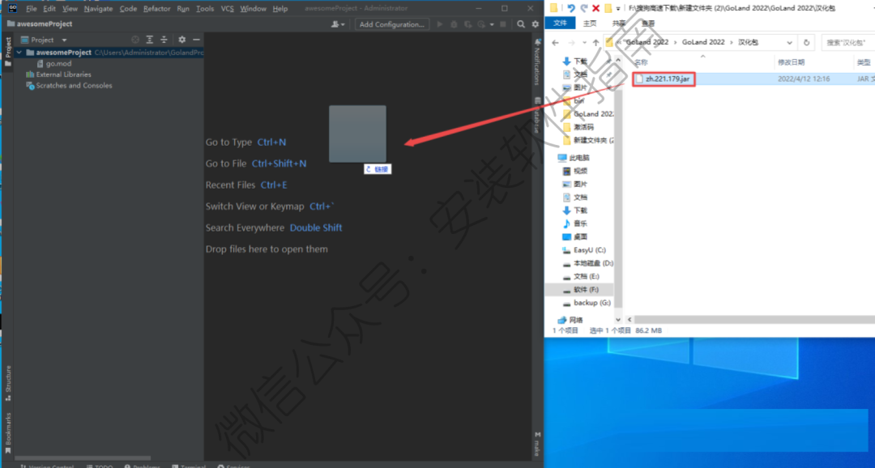Open Notifications tool window on right strip
Viewport: 875px width, 468px height.
tap(537, 62)
